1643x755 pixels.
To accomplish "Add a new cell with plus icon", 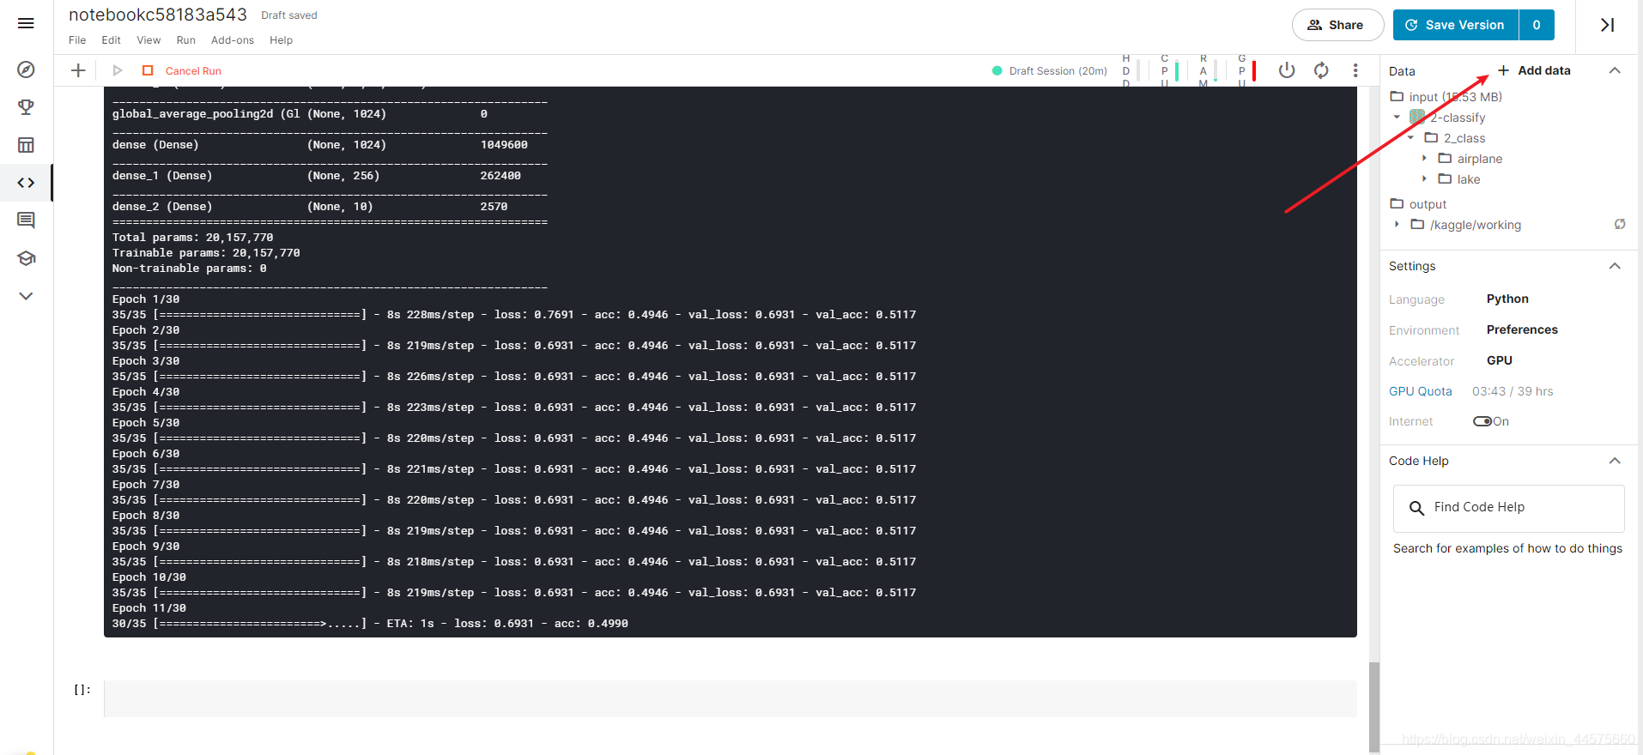I will click(x=78, y=70).
